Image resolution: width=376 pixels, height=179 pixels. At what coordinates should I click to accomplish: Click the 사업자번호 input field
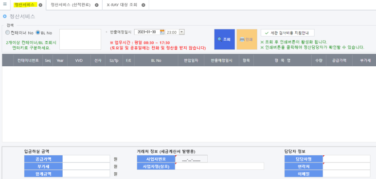(x=191, y=159)
